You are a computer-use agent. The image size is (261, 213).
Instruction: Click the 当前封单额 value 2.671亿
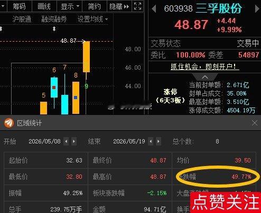(x=238, y=85)
